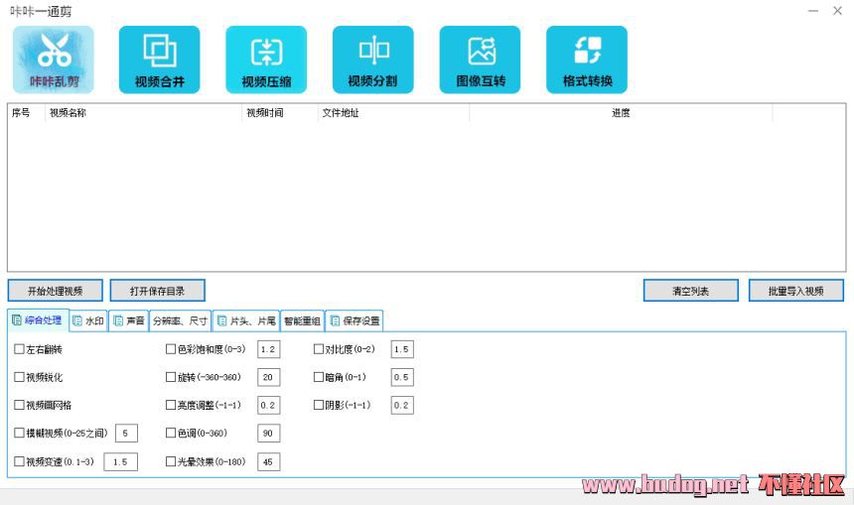The height and width of the screenshot is (505, 854).
Task: Tick the 色调(0-360) checkbox
Action: coord(171,433)
